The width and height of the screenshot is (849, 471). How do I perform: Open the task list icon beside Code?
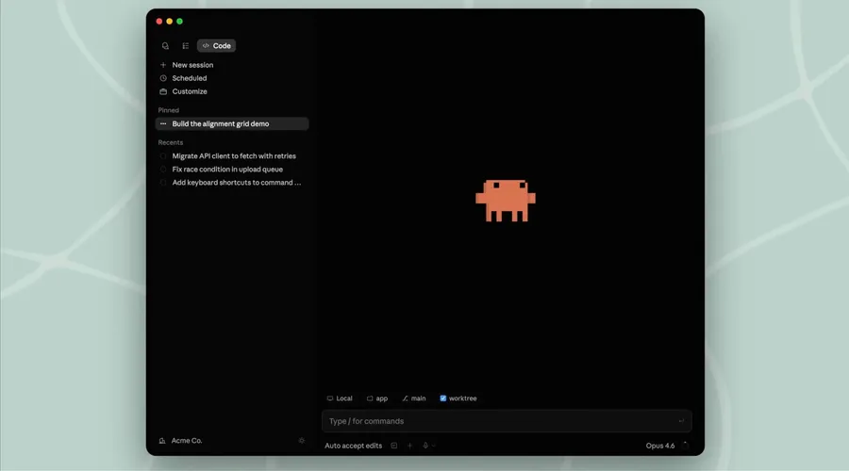point(186,45)
